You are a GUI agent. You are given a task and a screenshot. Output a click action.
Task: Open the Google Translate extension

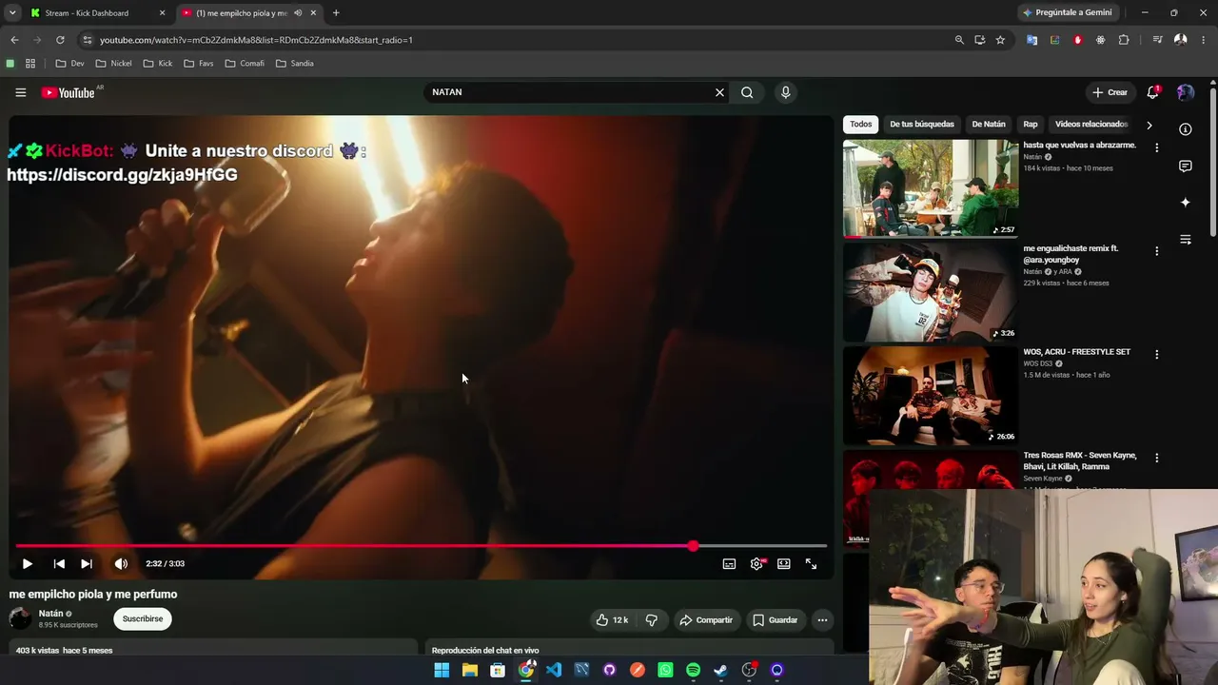click(x=1031, y=40)
